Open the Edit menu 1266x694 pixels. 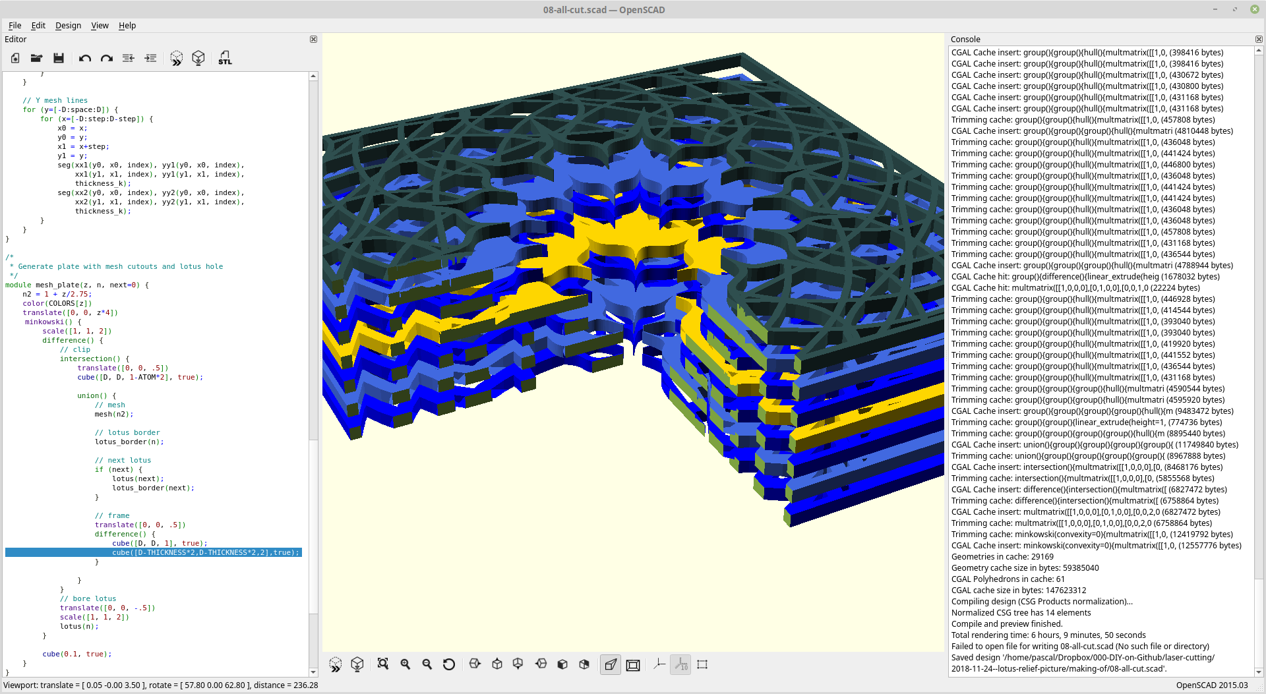tap(38, 26)
